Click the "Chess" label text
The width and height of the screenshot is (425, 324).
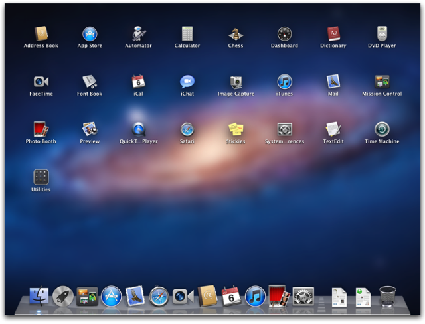coord(236,46)
